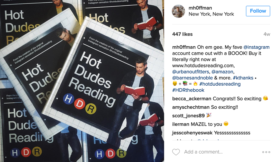Open commenter becca_ackerman's profile

[x=192, y=99]
